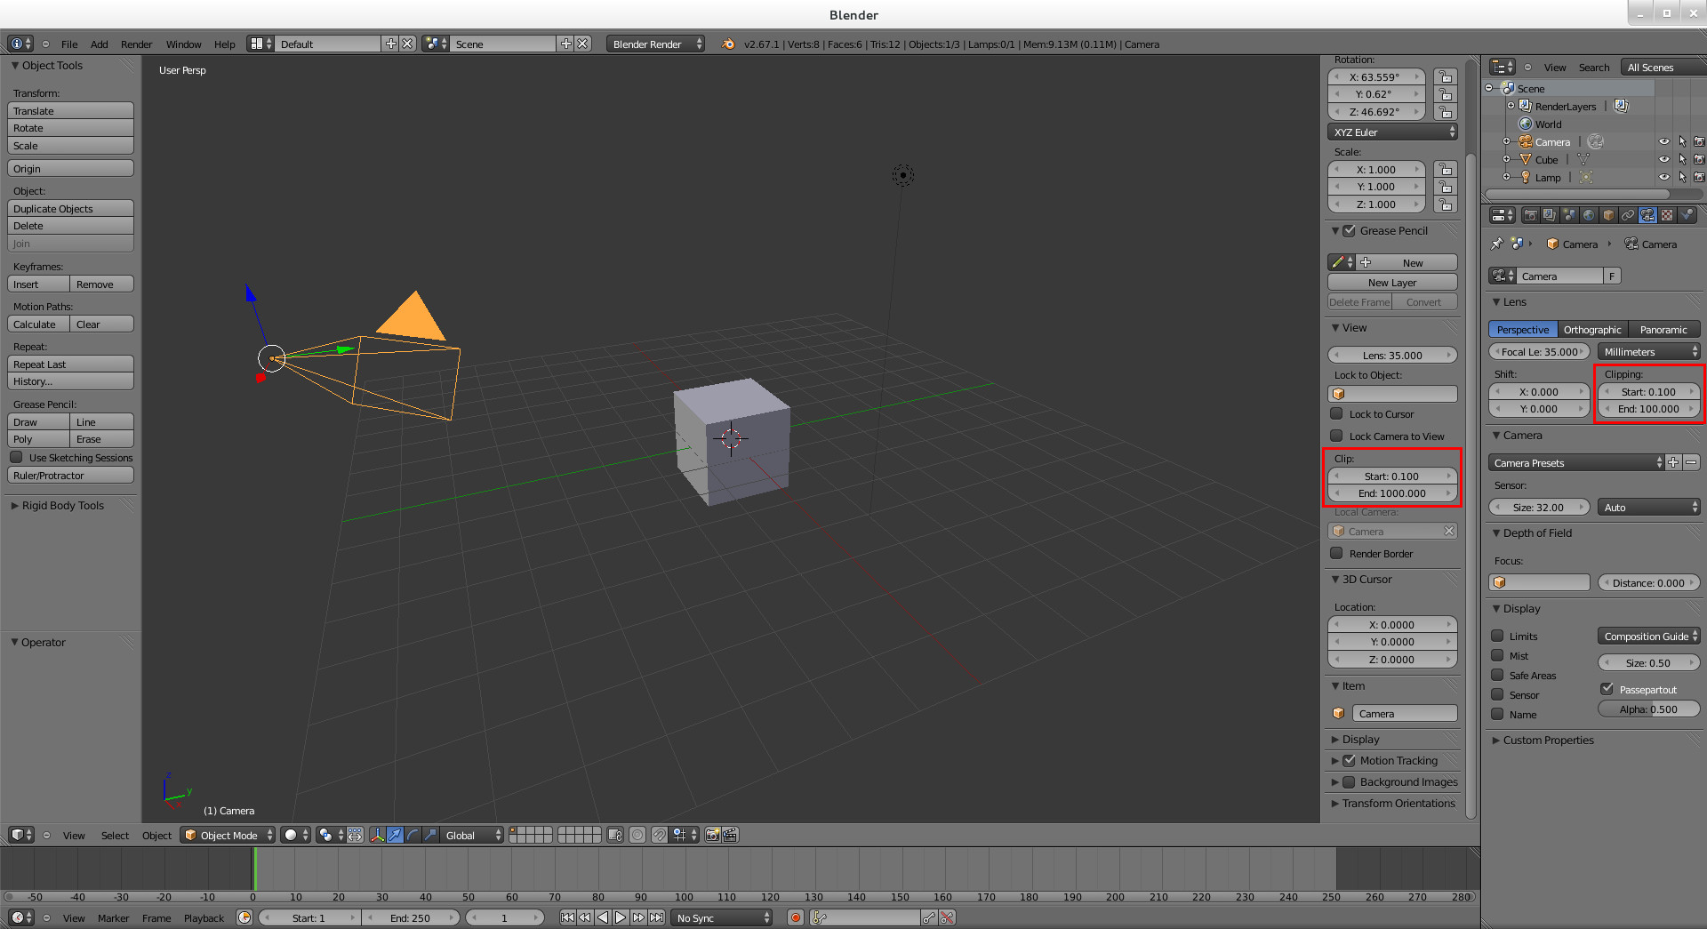The height and width of the screenshot is (929, 1707).
Task: Expand the RenderLayers tree item
Action: 1511,106
